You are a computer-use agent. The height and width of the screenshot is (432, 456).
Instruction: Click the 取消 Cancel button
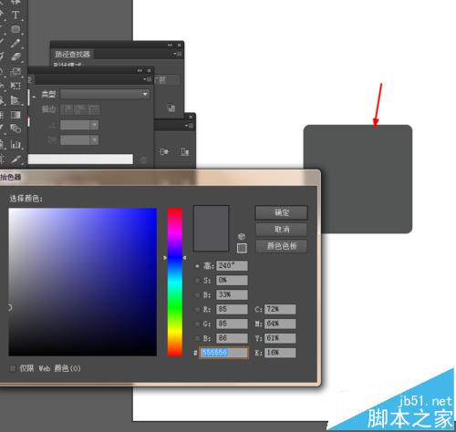(281, 230)
